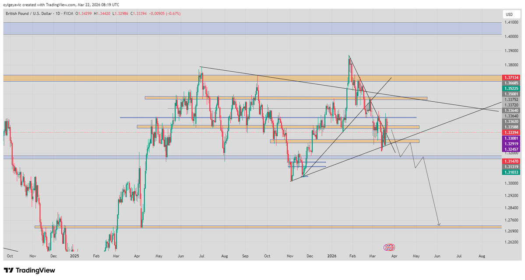Select the blue zone between 1.40000 and 1.41000

pyautogui.click(x=253, y=28)
